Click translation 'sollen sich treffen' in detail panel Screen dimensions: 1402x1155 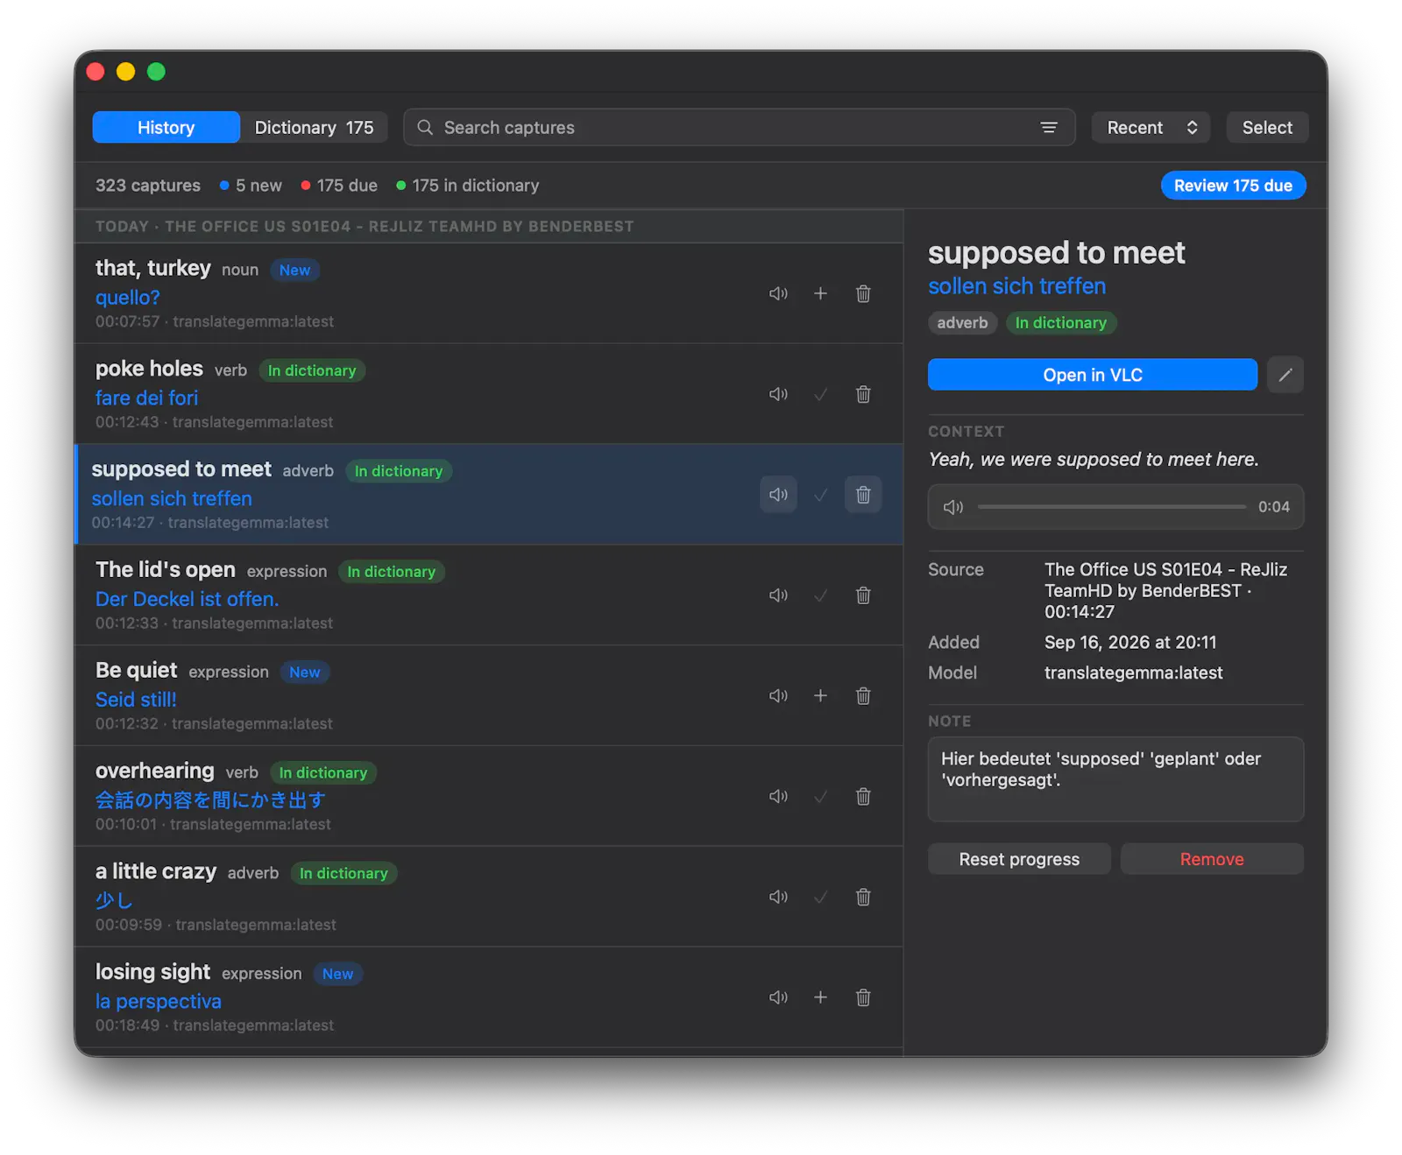pos(1016,286)
